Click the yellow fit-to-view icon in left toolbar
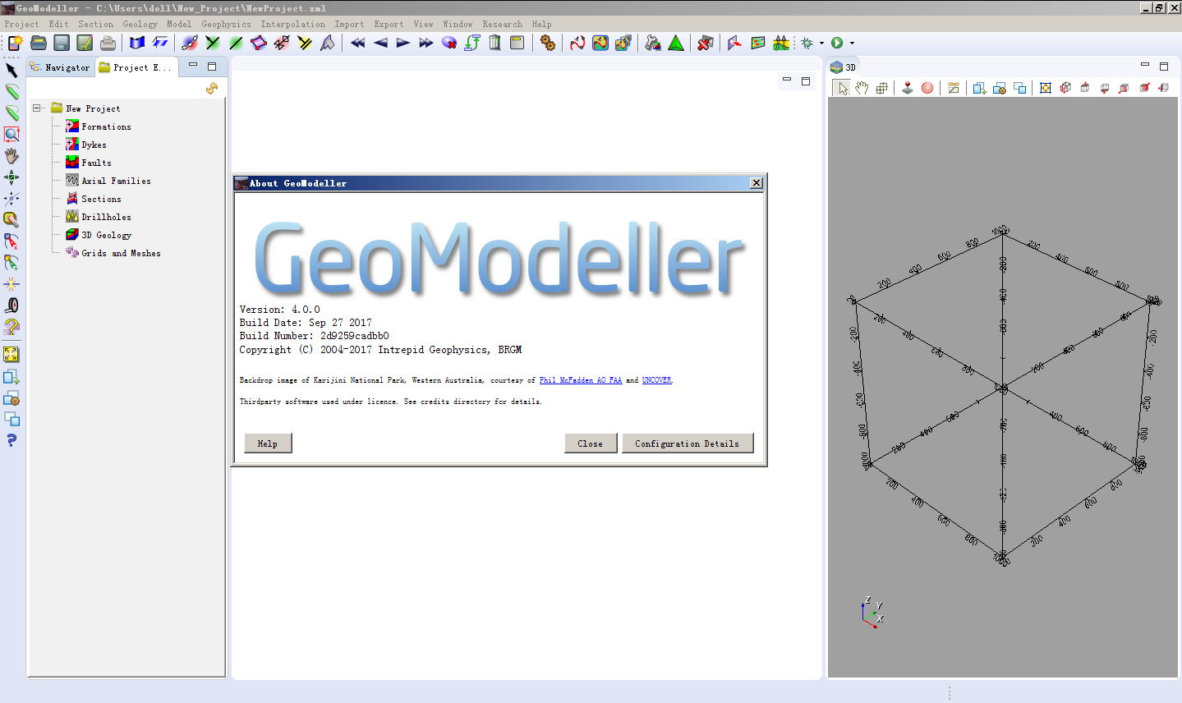The image size is (1182, 703). point(11,354)
